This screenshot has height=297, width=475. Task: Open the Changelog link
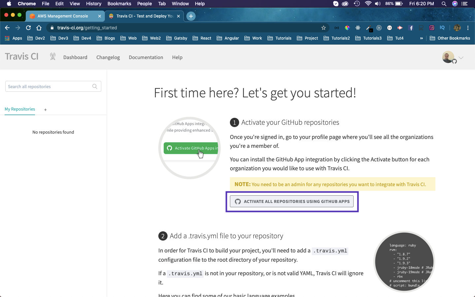tap(108, 57)
